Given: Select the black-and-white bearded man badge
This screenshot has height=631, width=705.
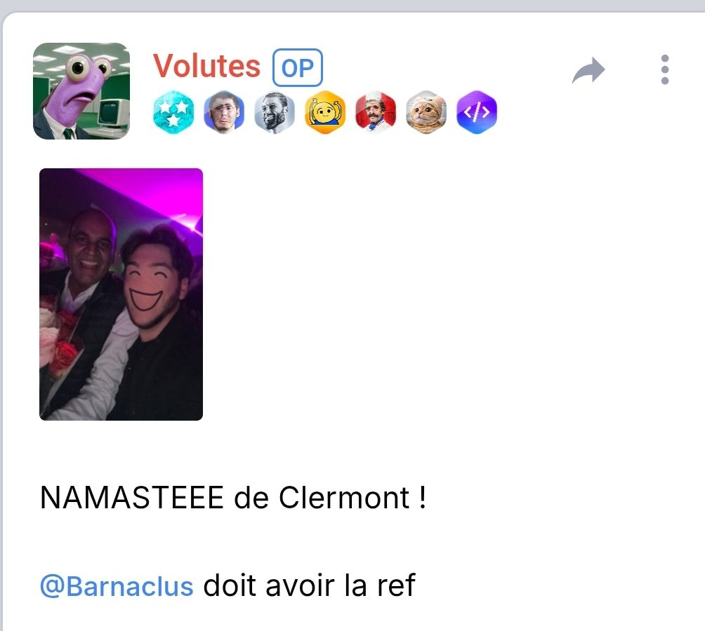Looking at the screenshot, I should pos(275,112).
